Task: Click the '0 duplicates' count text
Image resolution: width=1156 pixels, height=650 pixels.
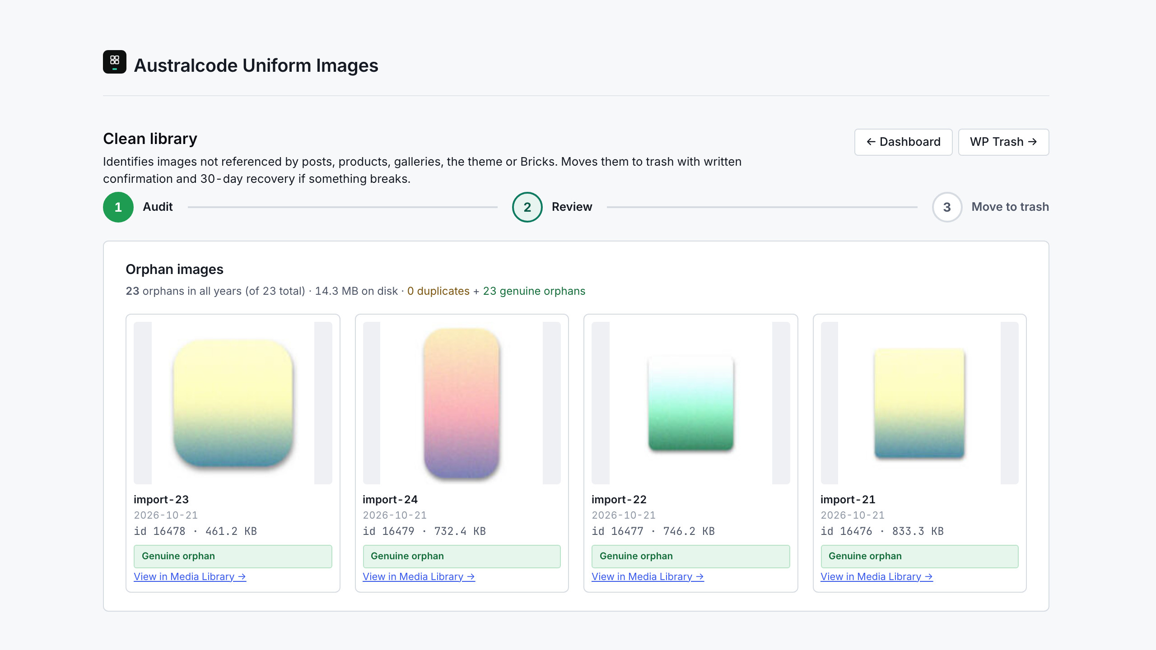Action: (438, 291)
